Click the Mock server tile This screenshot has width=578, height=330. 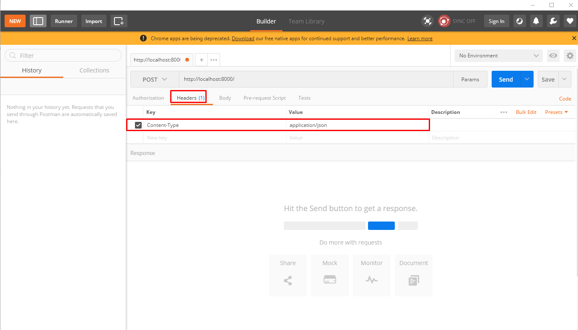(330, 276)
